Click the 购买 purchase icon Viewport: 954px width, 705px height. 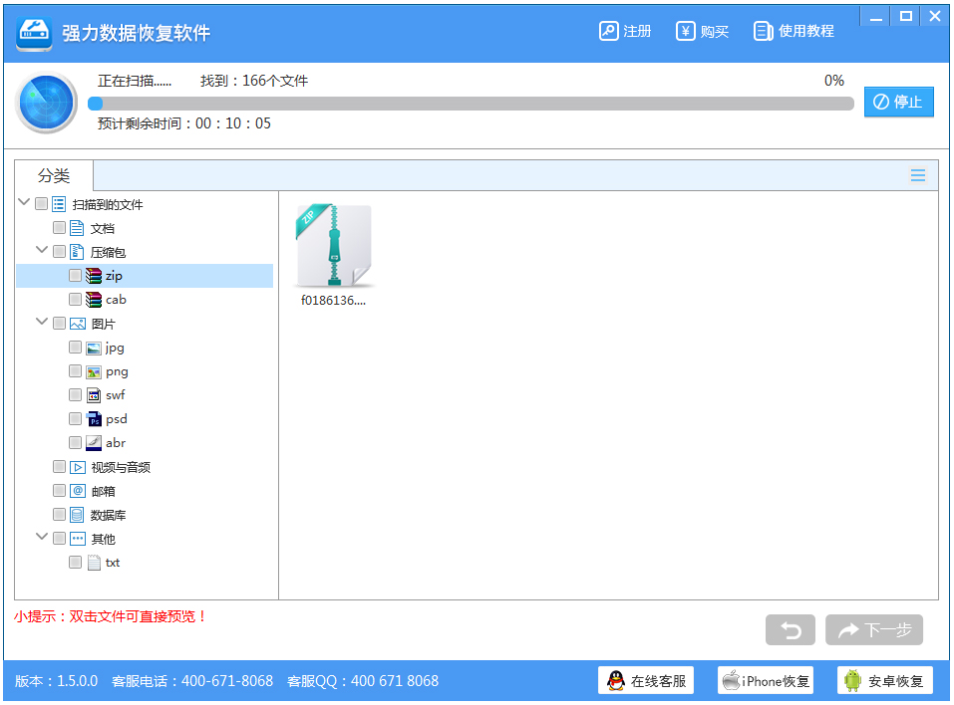685,31
